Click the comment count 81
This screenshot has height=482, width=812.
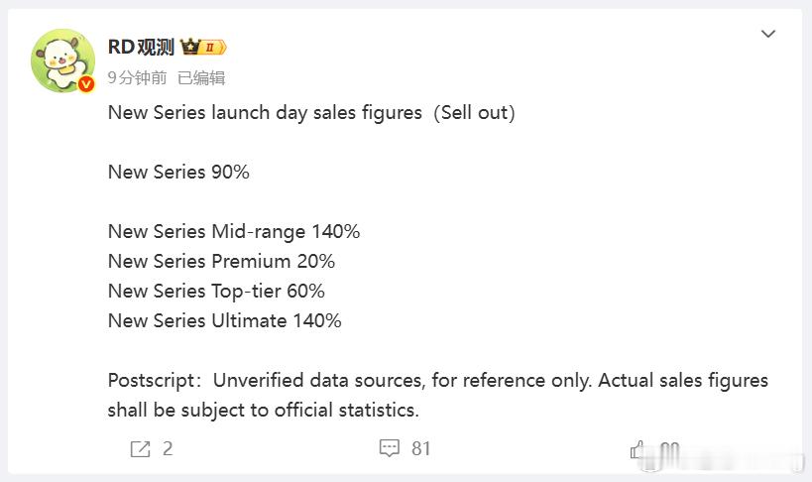click(x=421, y=449)
